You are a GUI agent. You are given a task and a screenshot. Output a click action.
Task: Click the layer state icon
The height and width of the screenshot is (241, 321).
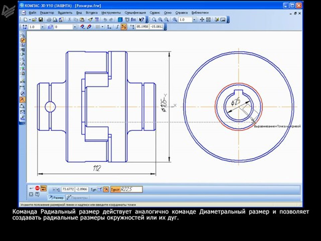click(50, 27)
